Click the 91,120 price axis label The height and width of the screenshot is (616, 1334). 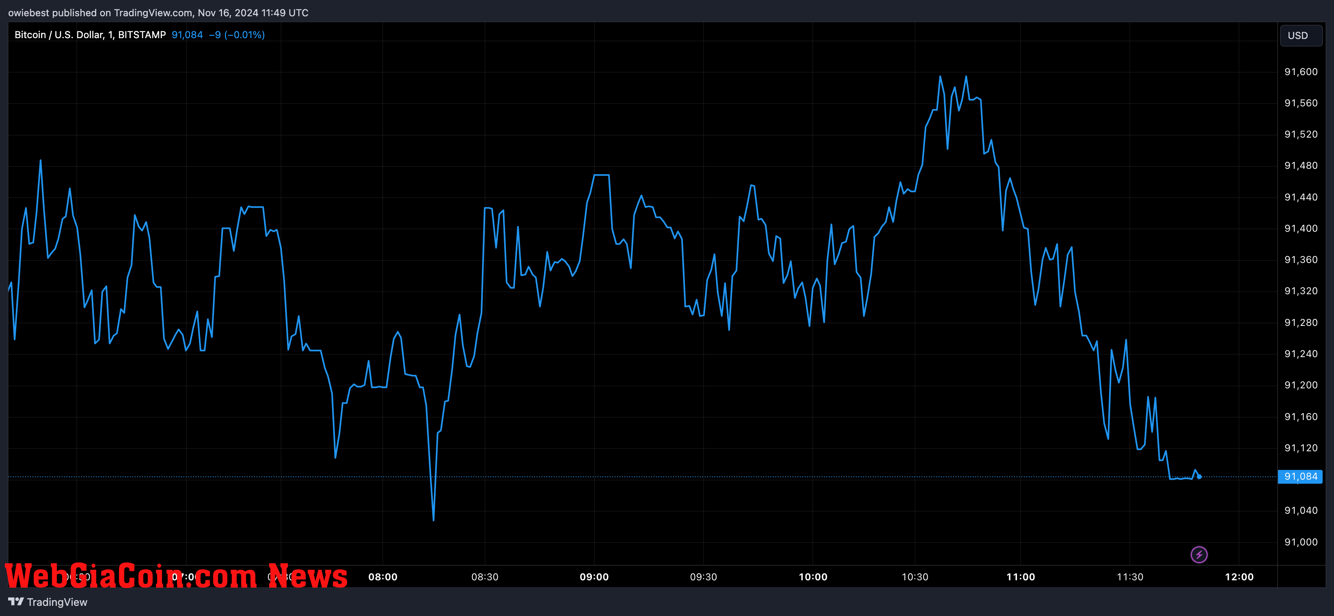(1301, 448)
